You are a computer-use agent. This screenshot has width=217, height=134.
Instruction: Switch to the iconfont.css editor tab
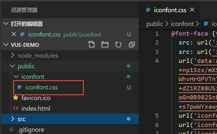click(166, 10)
